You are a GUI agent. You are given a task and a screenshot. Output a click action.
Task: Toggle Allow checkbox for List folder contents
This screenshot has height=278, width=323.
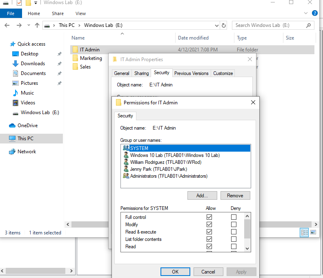(209, 239)
